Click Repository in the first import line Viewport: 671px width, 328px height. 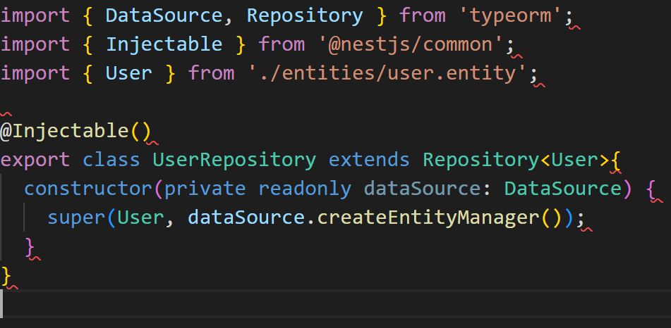305,16
